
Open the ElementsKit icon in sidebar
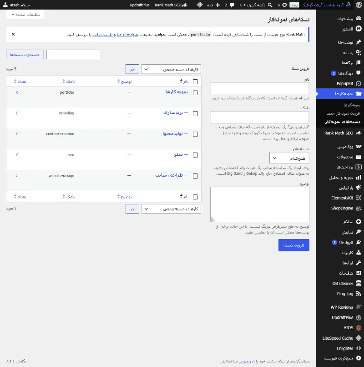pyautogui.click(x=359, y=198)
